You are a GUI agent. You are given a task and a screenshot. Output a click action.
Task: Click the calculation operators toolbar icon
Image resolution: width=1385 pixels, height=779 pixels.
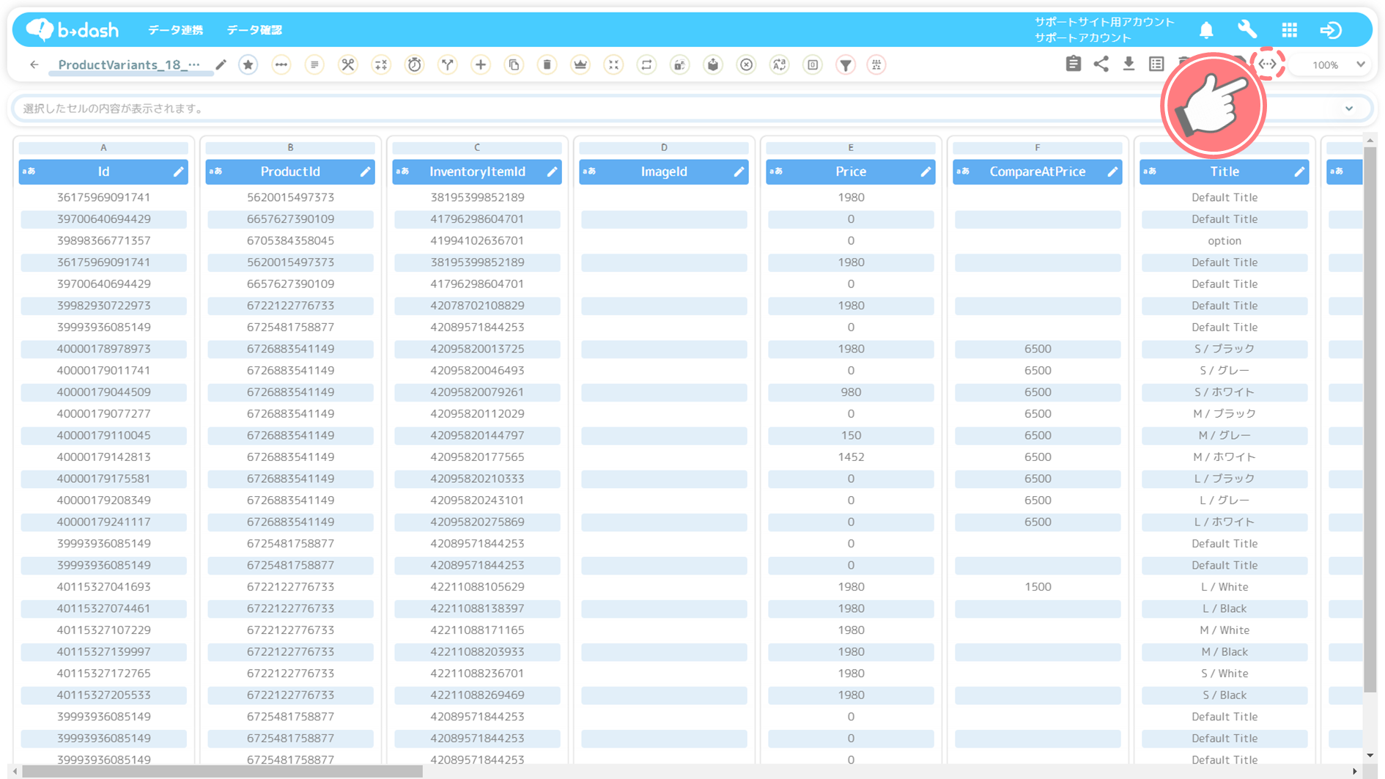381,64
